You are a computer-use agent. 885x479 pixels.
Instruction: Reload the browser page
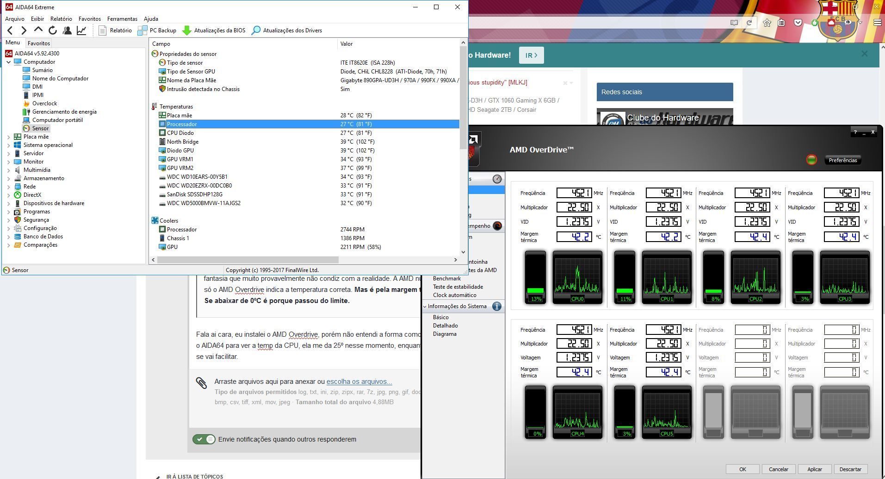pyautogui.click(x=749, y=22)
